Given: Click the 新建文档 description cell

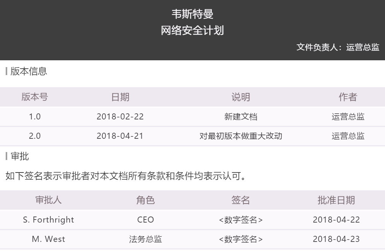Looking at the screenshot, I should (x=241, y=117).
